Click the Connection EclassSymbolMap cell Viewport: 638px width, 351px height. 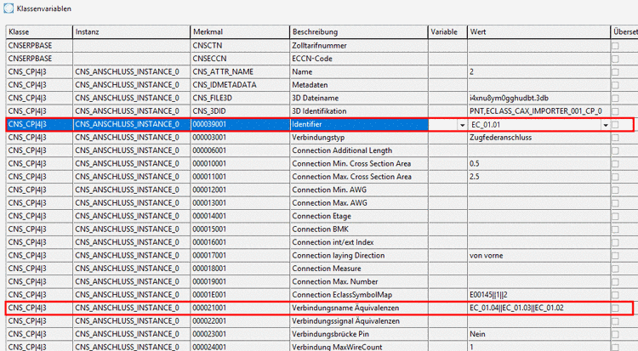(359, 294)
